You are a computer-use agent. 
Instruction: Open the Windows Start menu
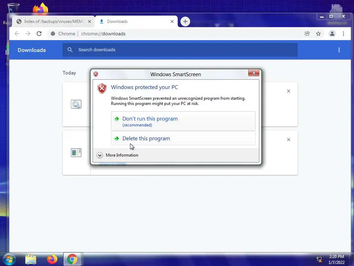9,259
